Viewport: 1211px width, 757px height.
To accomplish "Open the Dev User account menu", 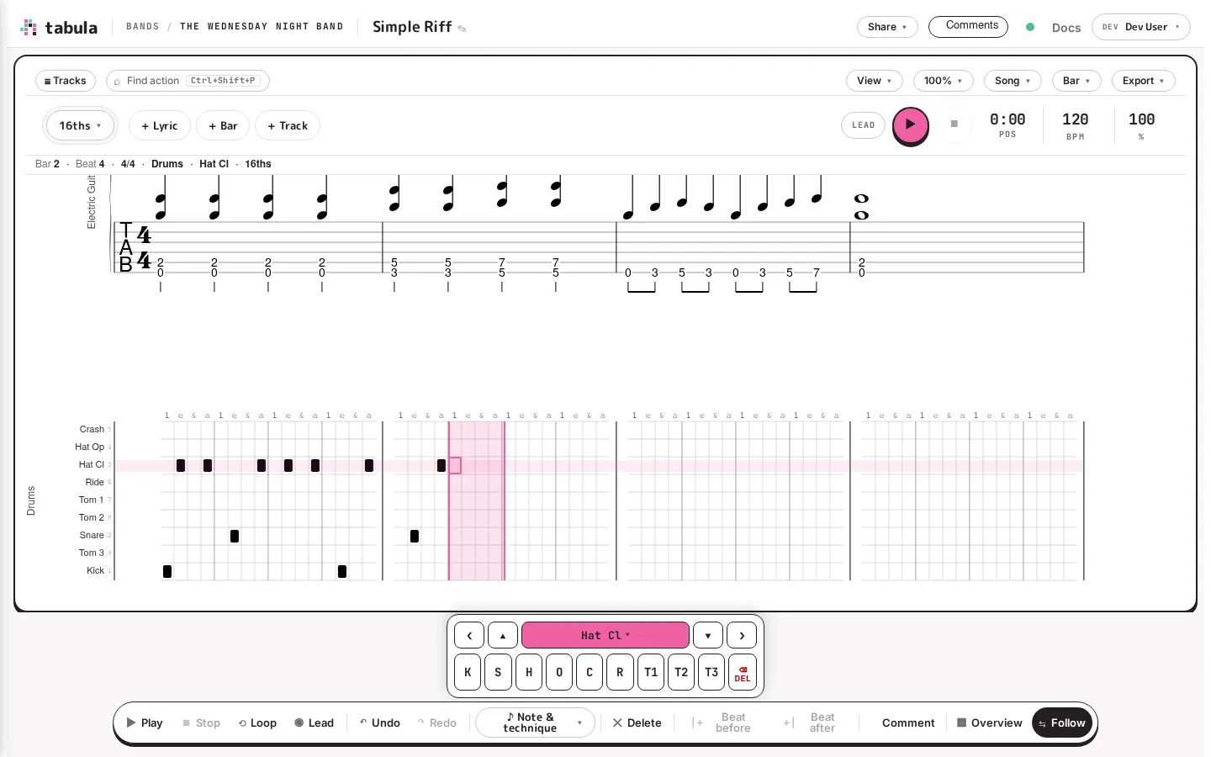I will [1141, 27].
